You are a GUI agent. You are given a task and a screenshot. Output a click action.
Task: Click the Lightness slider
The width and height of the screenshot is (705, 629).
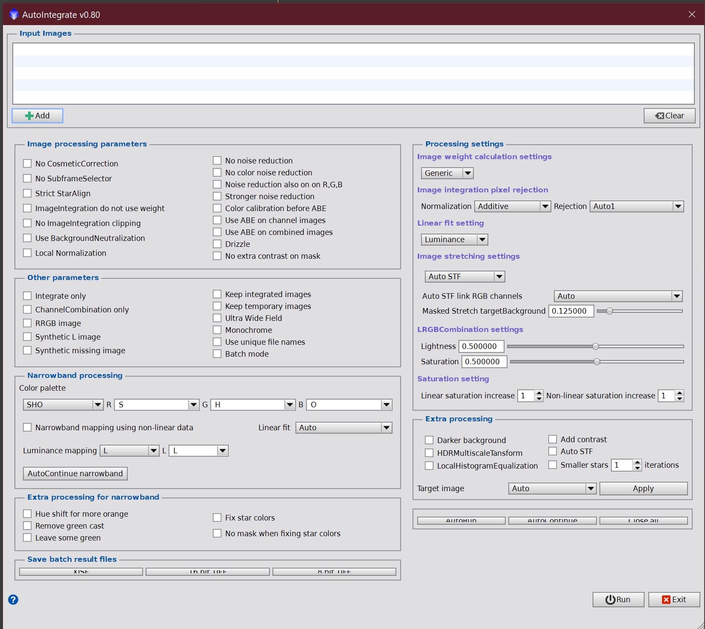click(595, 346)
